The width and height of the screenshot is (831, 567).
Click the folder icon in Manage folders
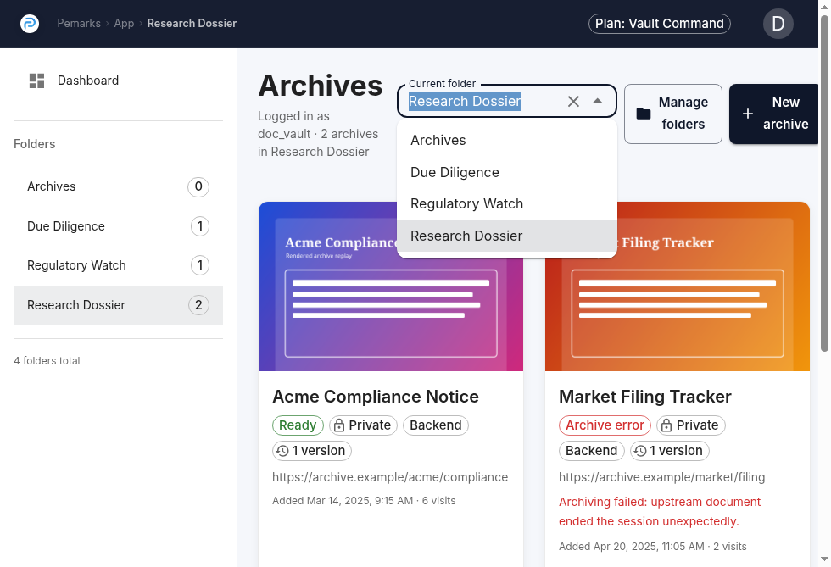(644, 114)
